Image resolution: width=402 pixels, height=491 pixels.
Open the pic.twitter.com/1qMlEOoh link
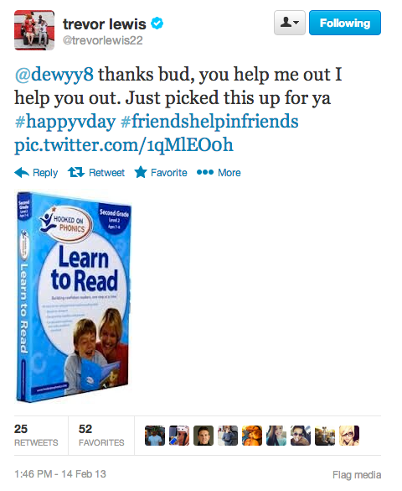pyautogui.click(x=124, y=145)
